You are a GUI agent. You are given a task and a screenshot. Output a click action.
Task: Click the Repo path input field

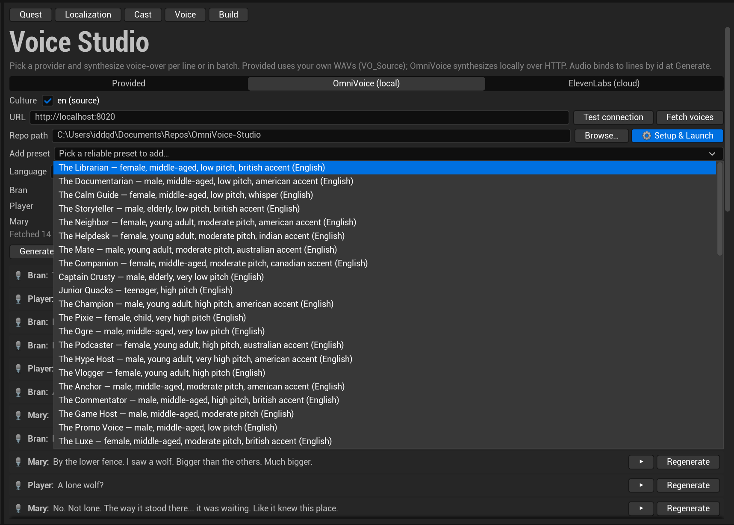tap(311, 136)
